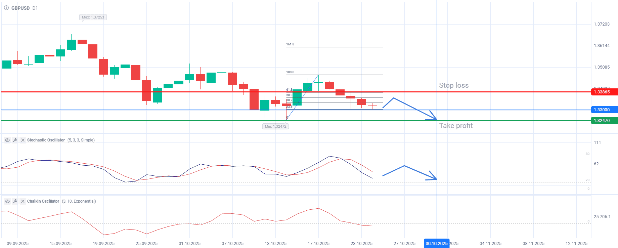
Task: Hide the Stochastic Oscillator with eye icon
Action: tap(7, 140)
